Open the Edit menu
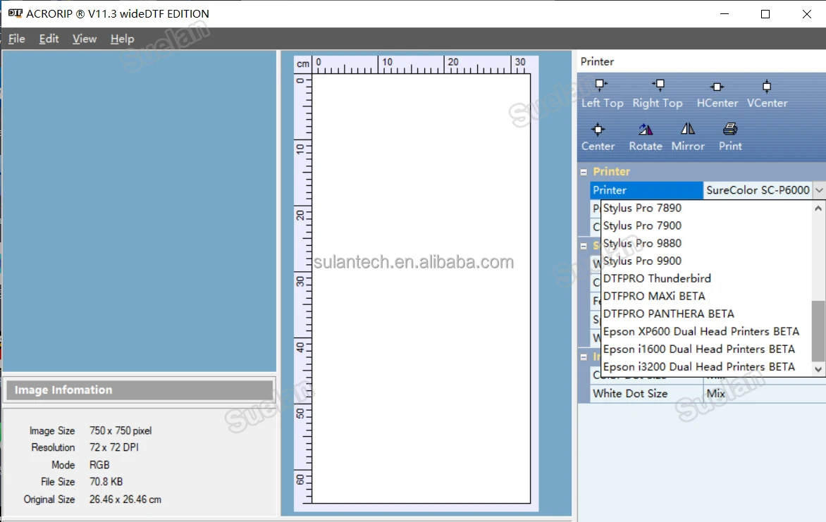Image resolution: width=826 pixels, height=522 pixels. coord(49,39)
